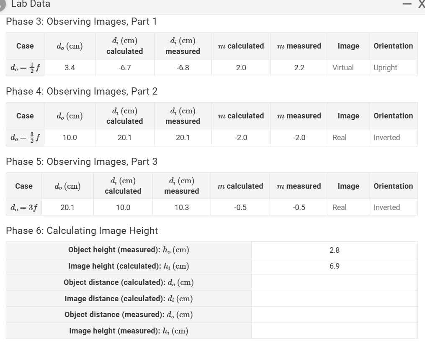The height and width of the screenshot is (346, 425).
Task: Click the Object distance measured input field
Action: [334, 315]
